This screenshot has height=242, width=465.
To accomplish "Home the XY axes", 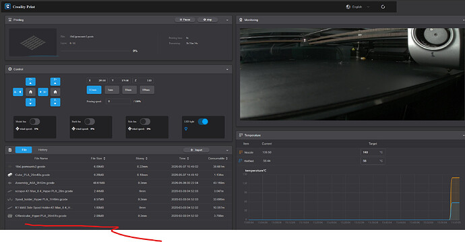I will tap(30, 92).
